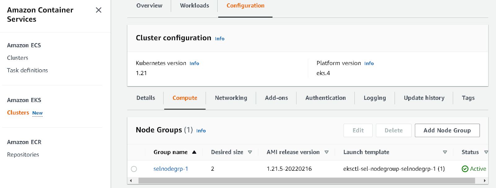The width and height of the screenshot is (496, 188).
Task: Open the selnodegrp-1 node group link
Action: pos(171,169)
